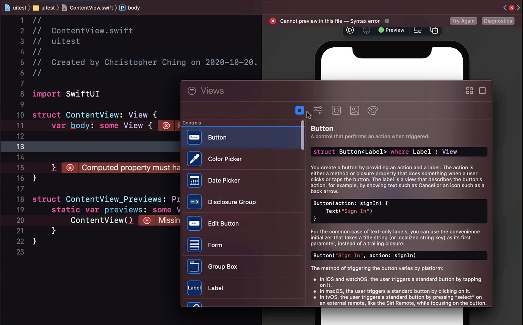Viewport: 523px width, 325px height.
Task: Select Color Picker in the Controls list
Action: point(225,159)
